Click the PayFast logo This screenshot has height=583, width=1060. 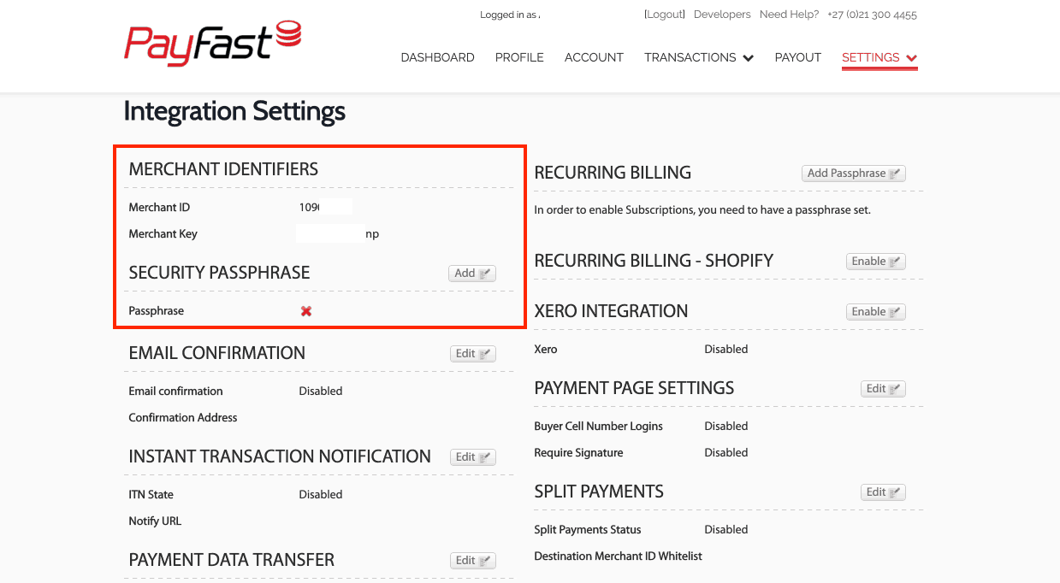point(212,45)
